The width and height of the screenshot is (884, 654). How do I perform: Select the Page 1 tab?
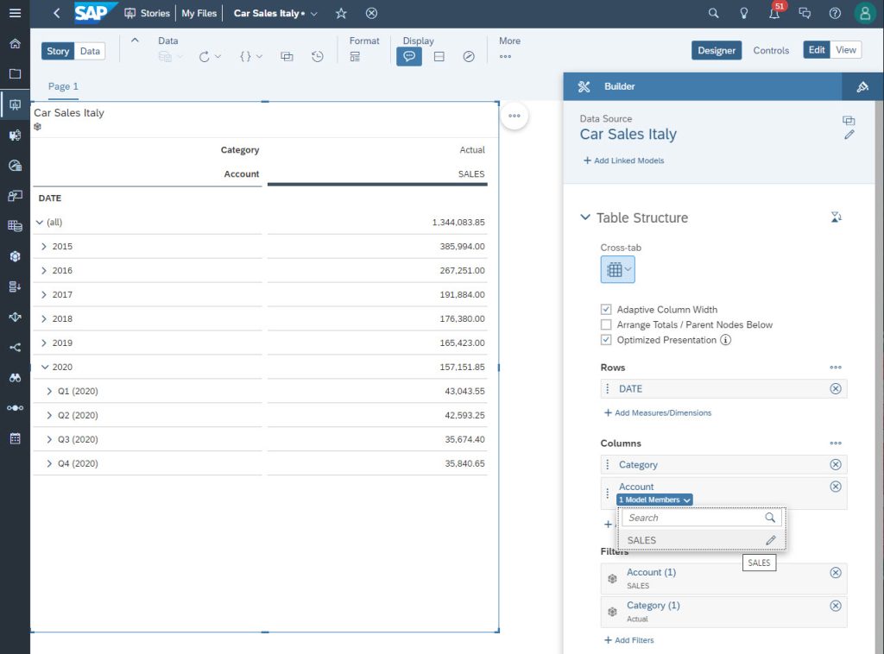pyautogui.click(x=63, y=86)
